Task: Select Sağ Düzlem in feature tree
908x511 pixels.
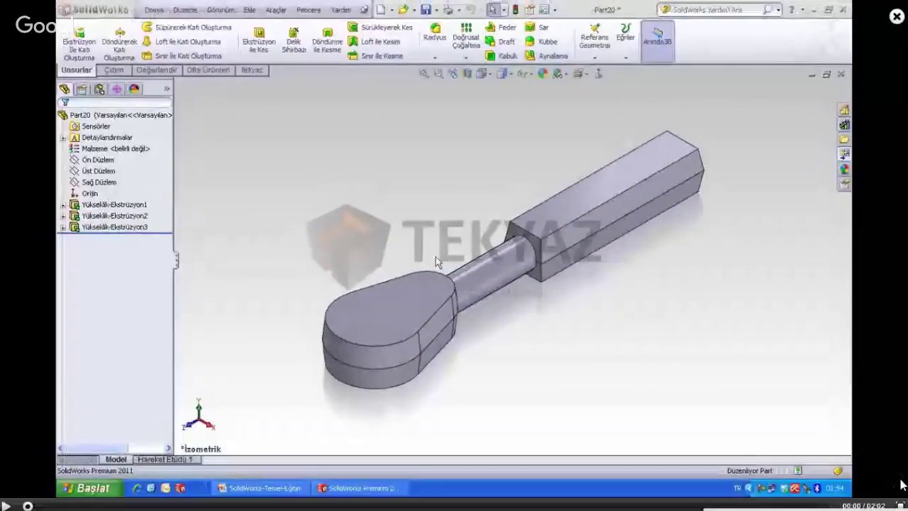Action: click(99, 182)
